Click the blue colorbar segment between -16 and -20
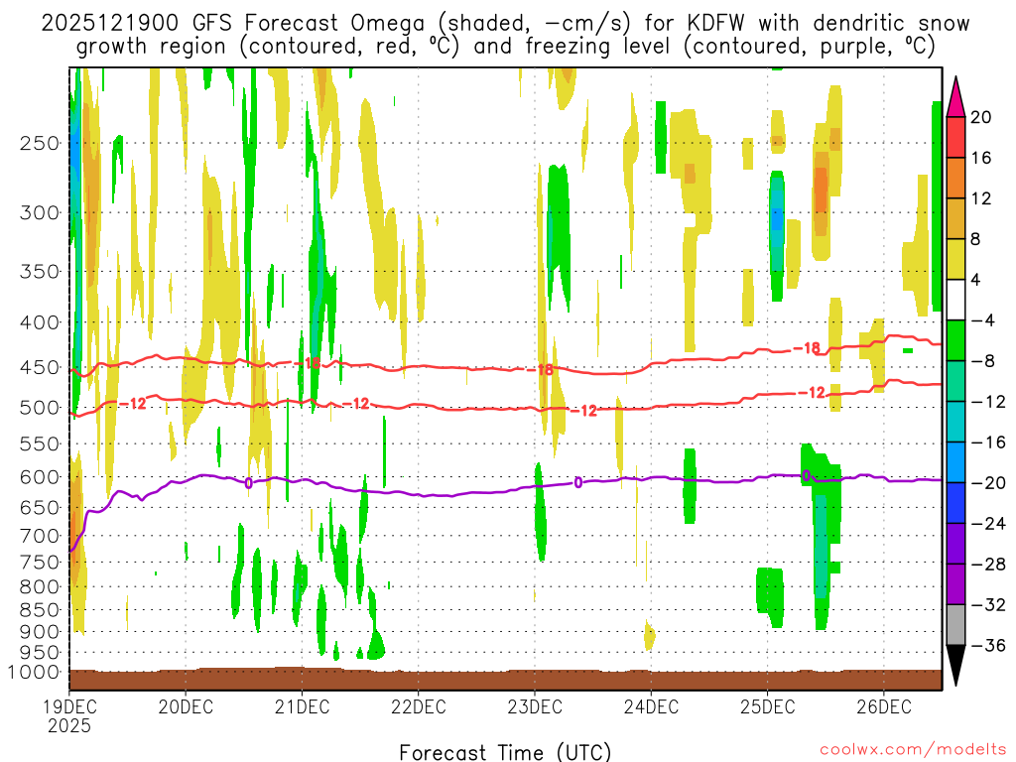The height and width of the screenshot is (762, 1016). click(x=955, y=462)
